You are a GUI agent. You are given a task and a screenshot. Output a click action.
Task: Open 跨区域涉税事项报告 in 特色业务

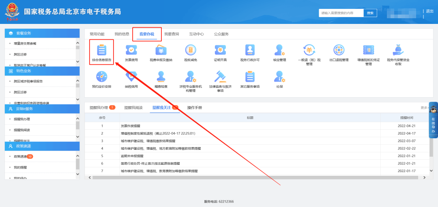(28, 81)
